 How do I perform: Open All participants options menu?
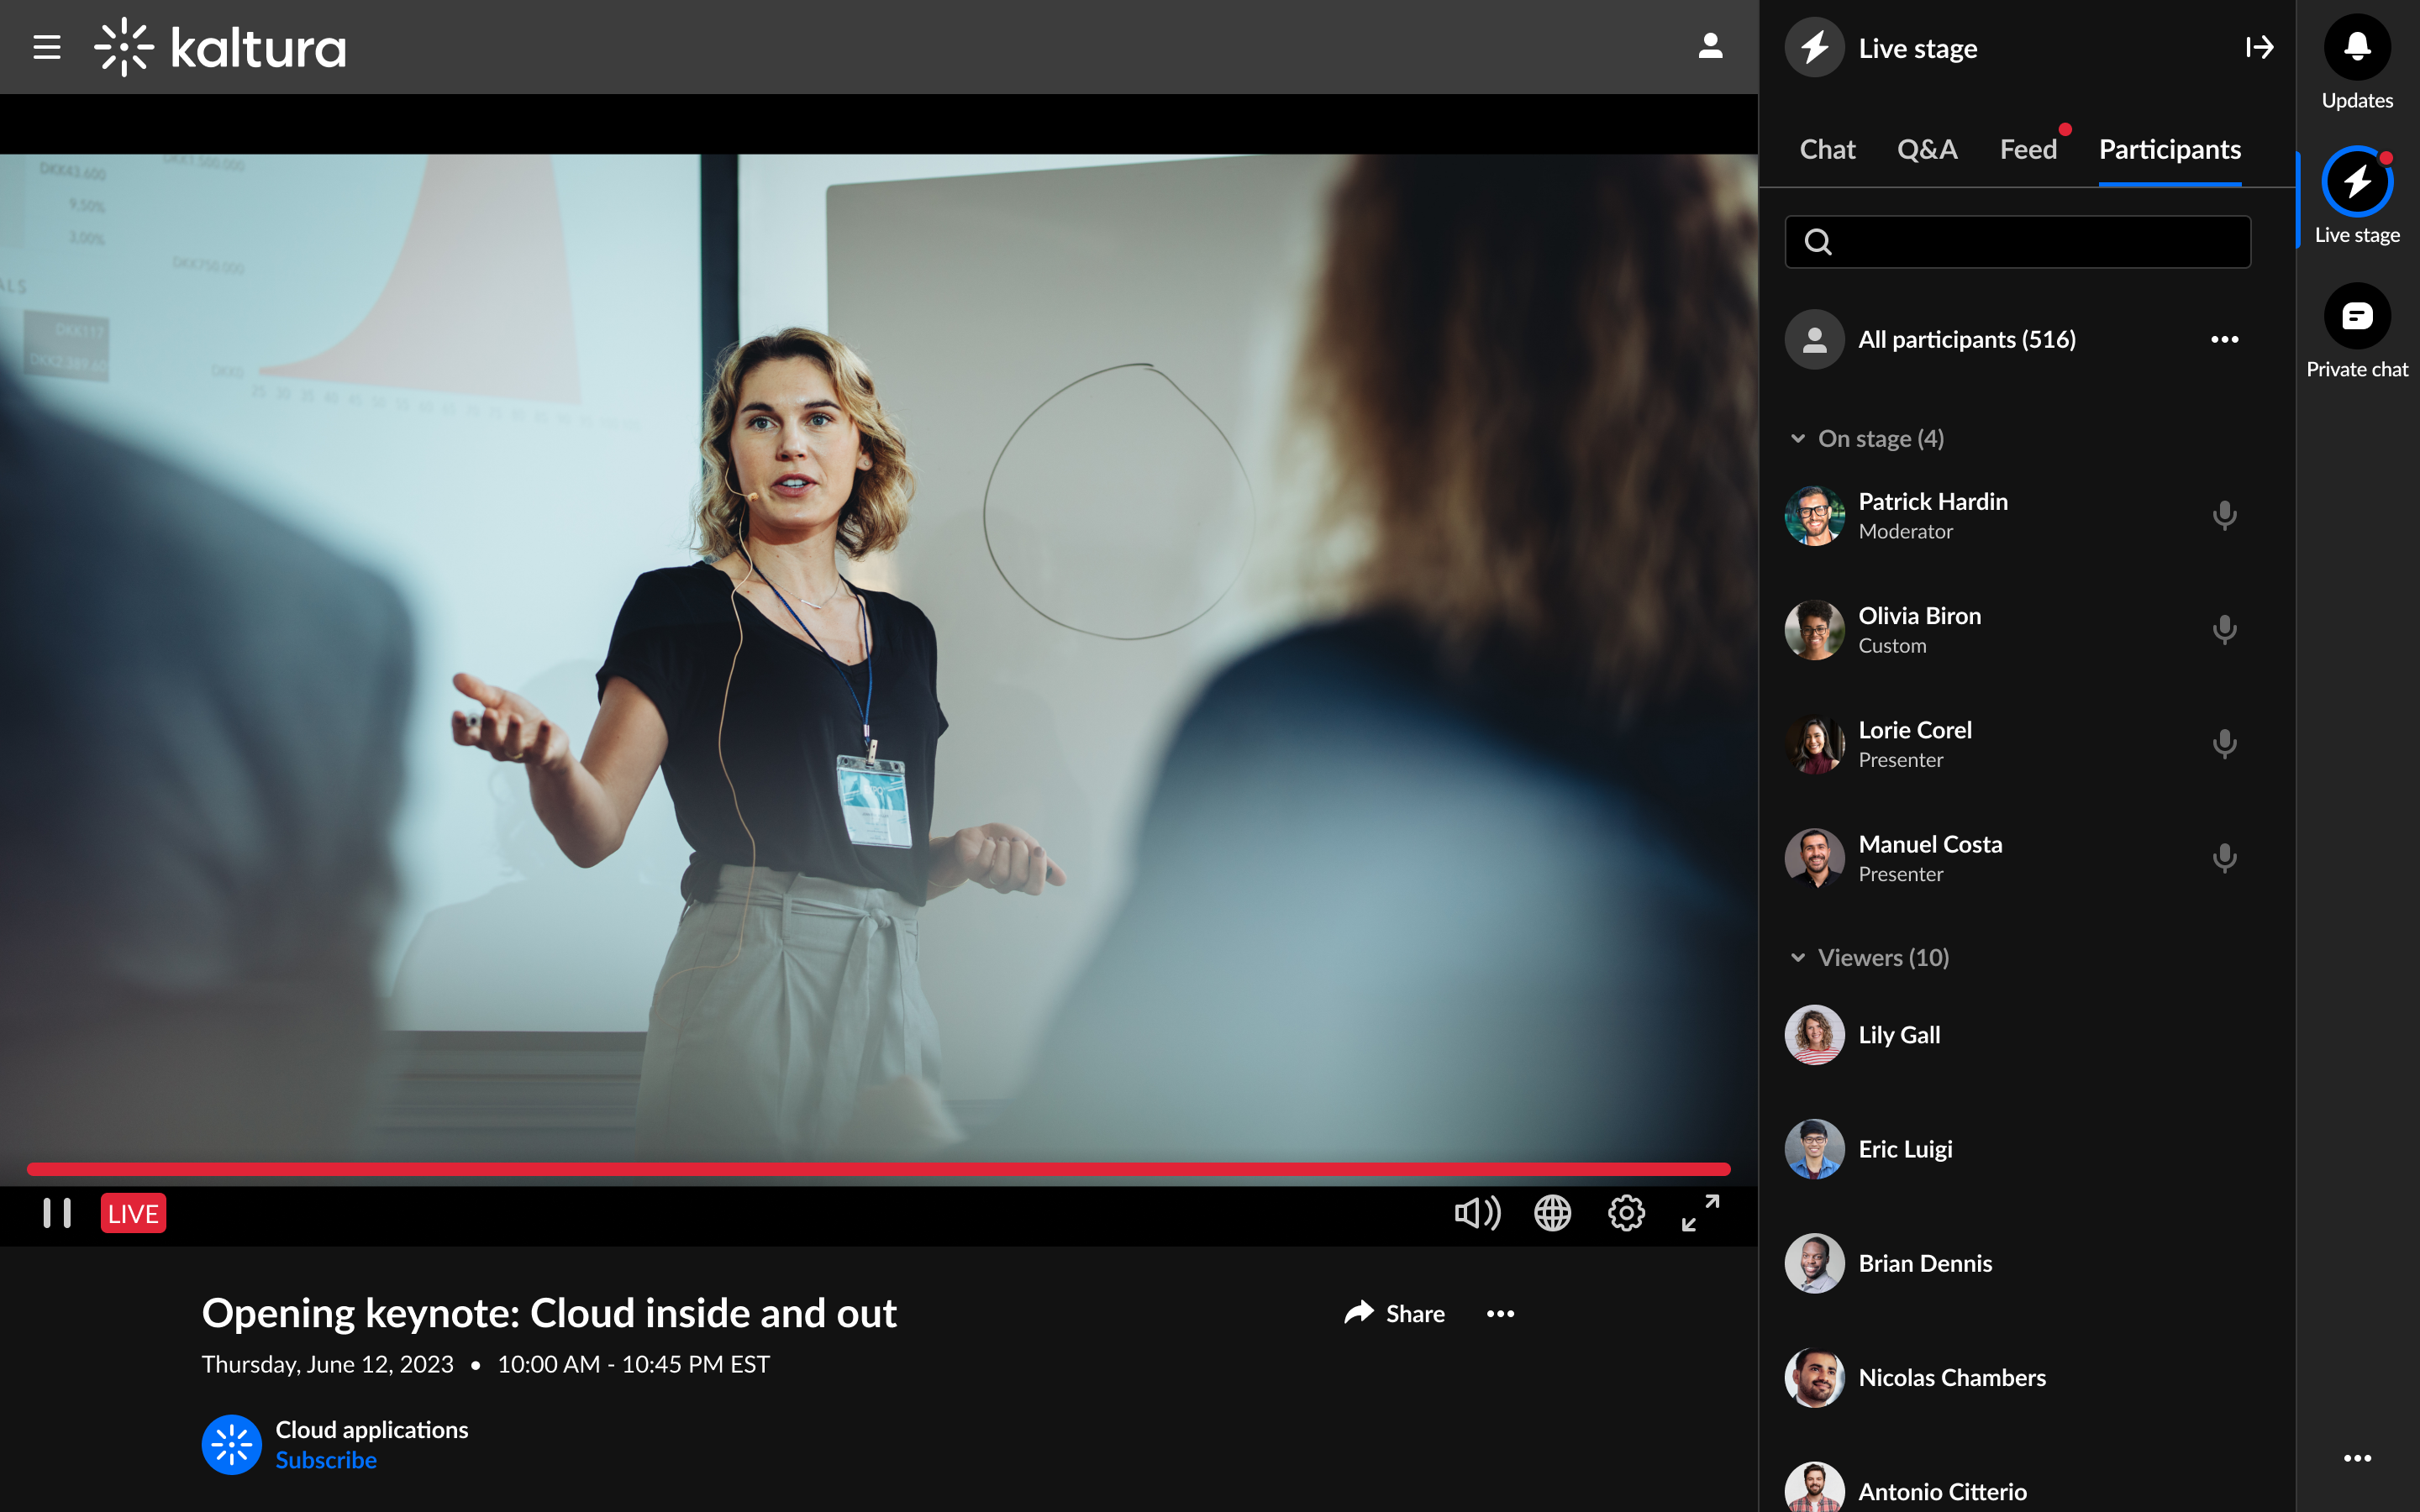[2224, 340]
